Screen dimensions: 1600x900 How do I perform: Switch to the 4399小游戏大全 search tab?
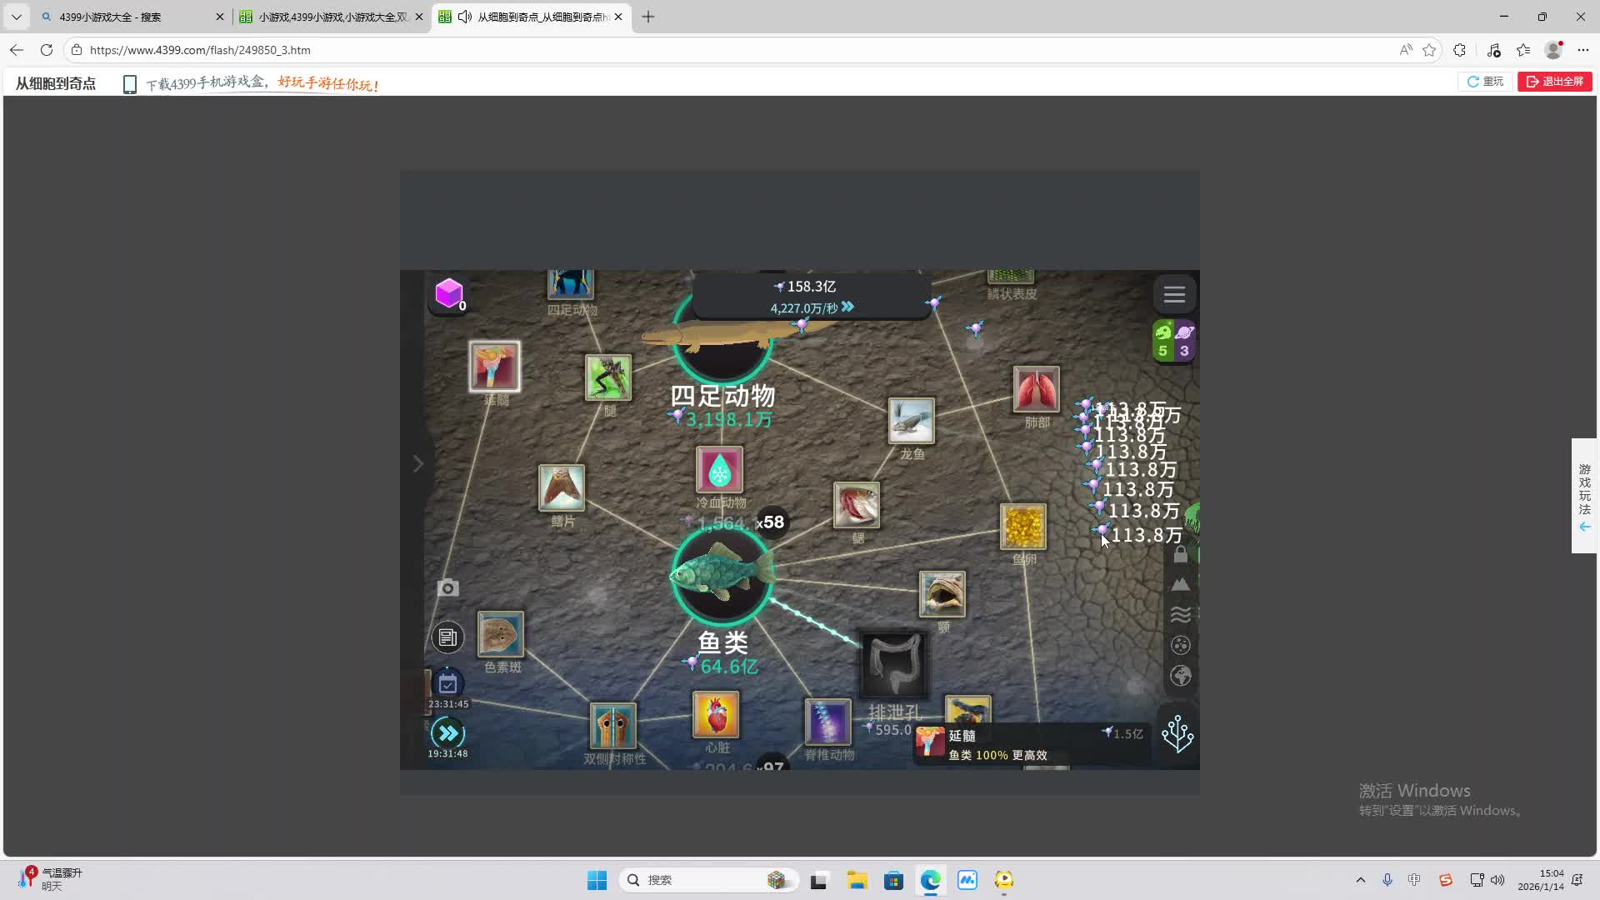[x=125, y=17]
